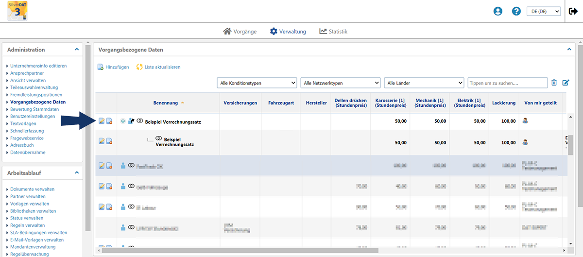The width and height of the screenshot is (583, 257).
Task: Open Bewertung Stammdaten
Action: pos(34,109)
